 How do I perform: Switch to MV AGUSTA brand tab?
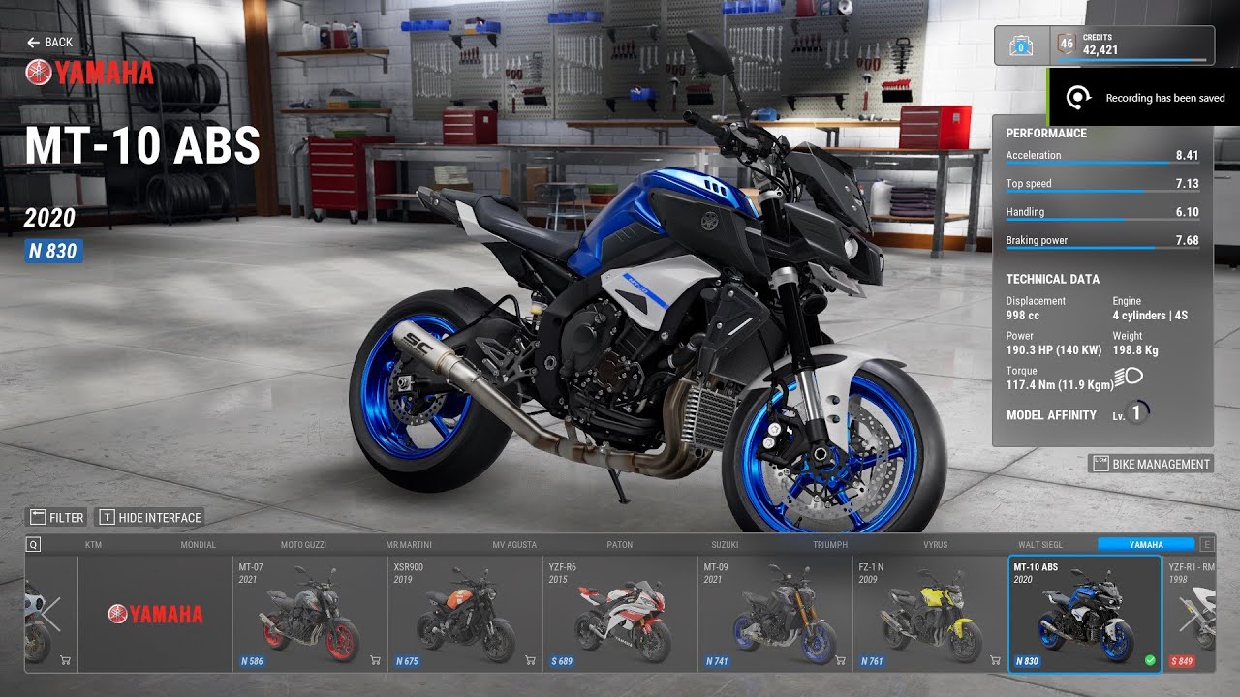point(514,545)
